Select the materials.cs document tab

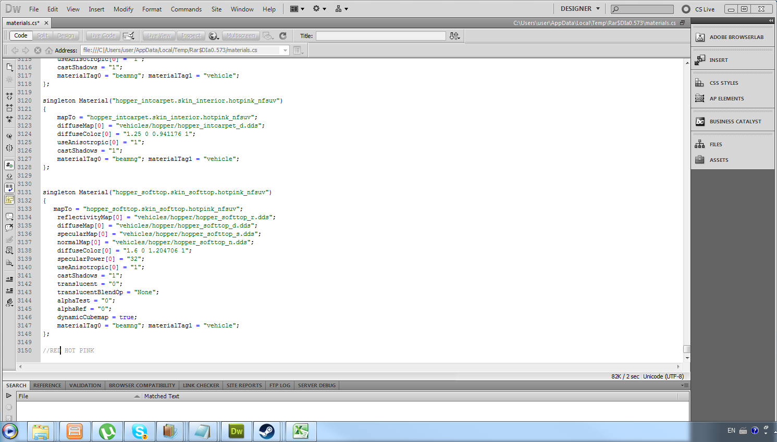click(x=23, y=23)
